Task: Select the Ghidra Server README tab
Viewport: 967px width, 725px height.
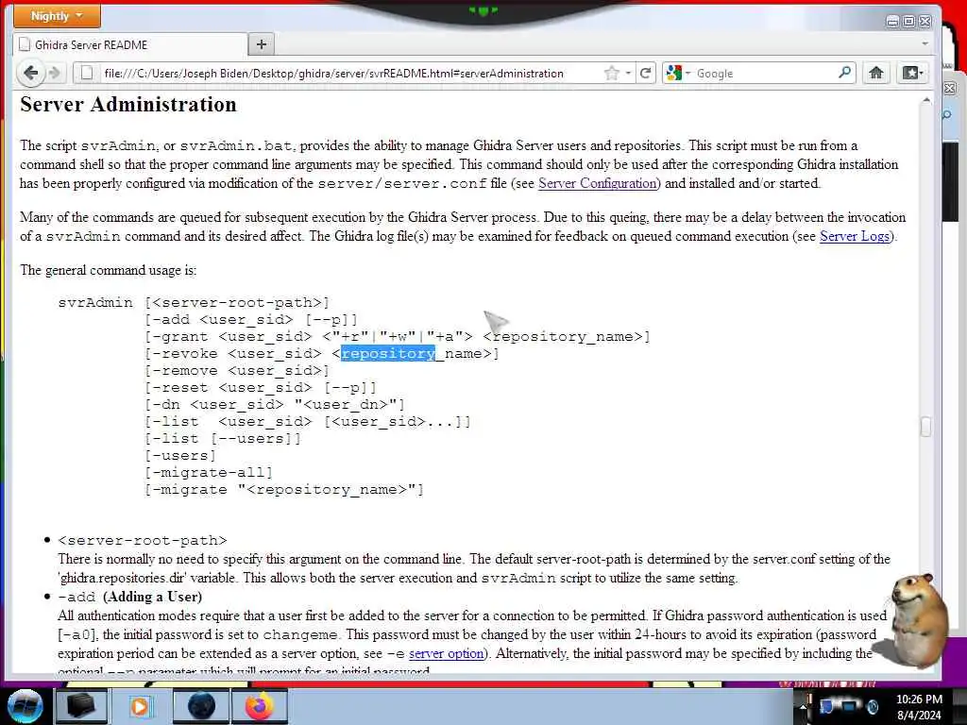Action: (129, 45)
